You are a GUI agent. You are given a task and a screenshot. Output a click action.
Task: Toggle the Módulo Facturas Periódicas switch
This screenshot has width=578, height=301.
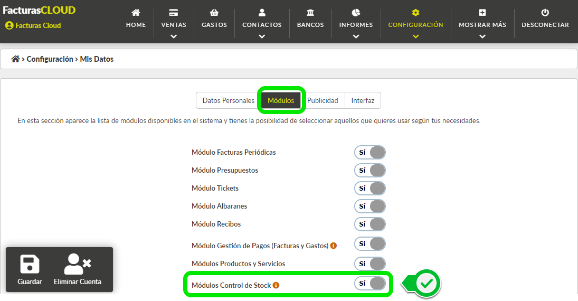coord(370,152)
